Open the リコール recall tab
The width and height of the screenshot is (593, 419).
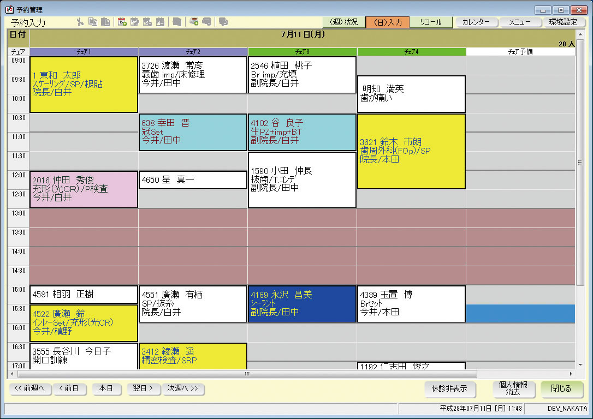click(x=431, y=22)
